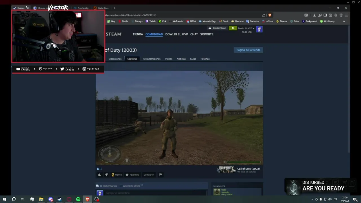Image resolution: width=361 pixels, height=203 pixels.
Task: Open the Traductor bookmark
Action: [252, 21]
